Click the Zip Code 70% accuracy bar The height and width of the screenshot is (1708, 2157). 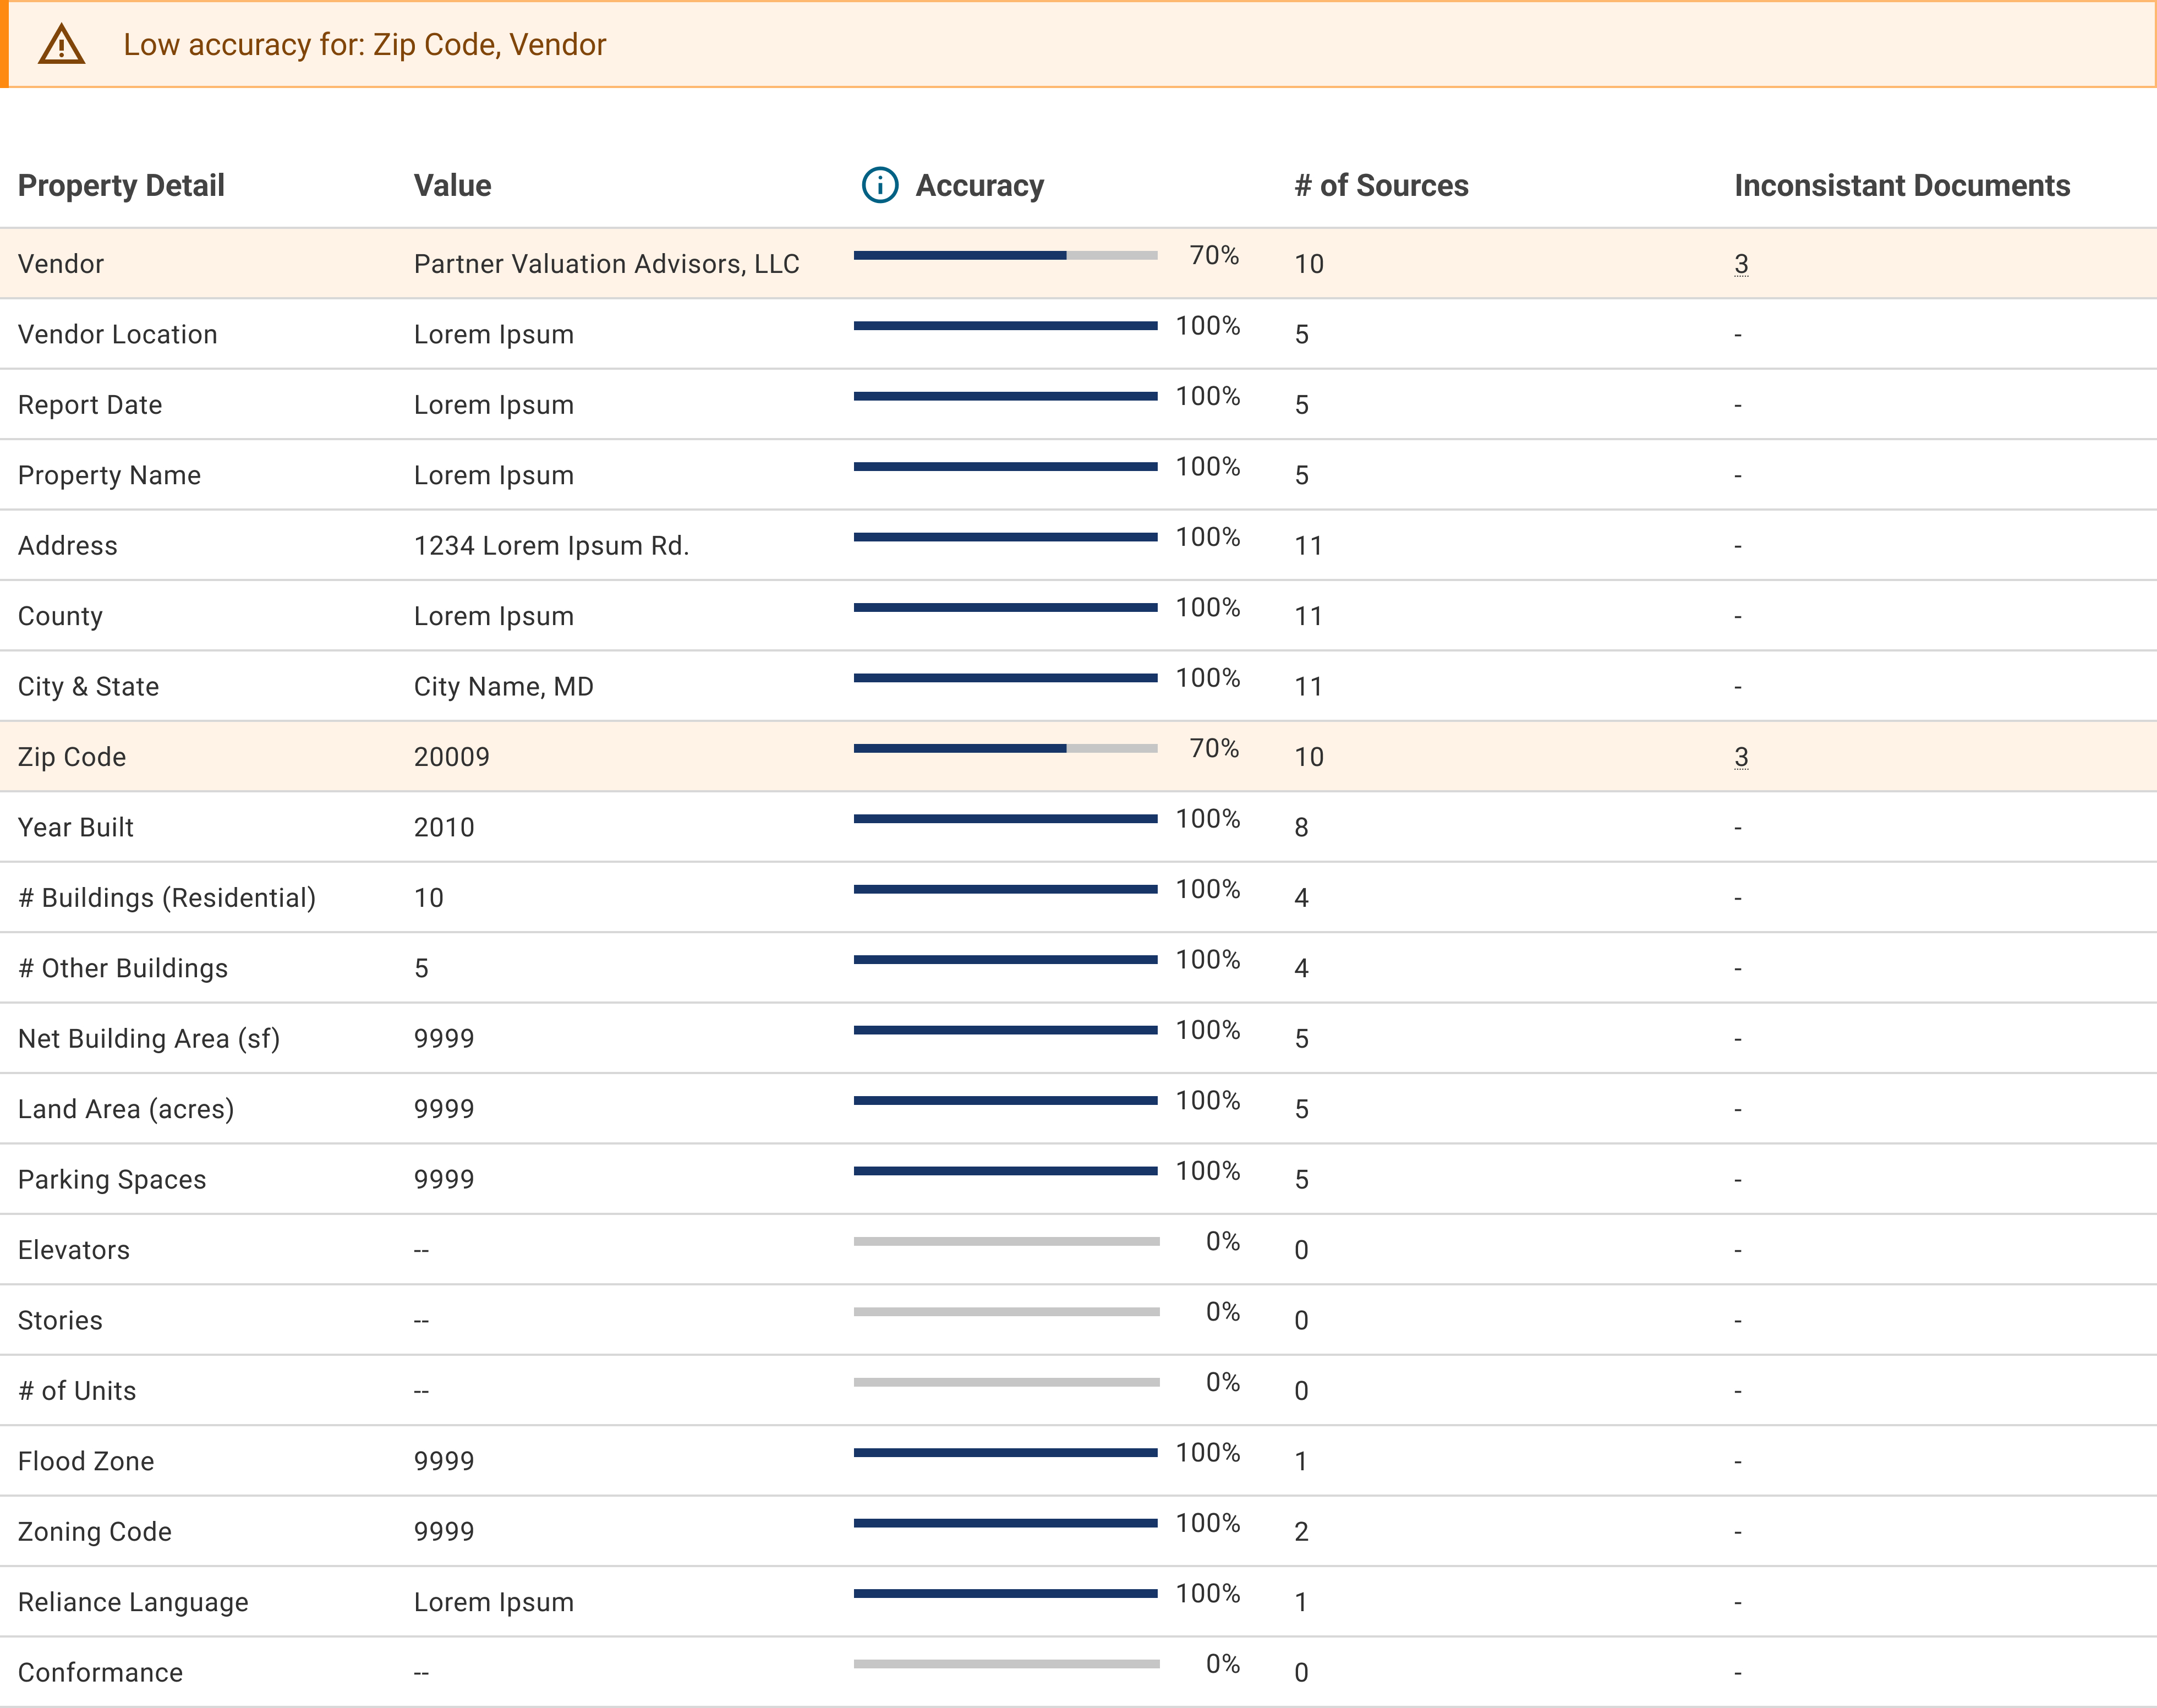[1006, 748]
